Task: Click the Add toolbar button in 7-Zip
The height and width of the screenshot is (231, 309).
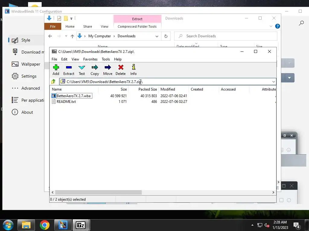Action: coord(56,70)
